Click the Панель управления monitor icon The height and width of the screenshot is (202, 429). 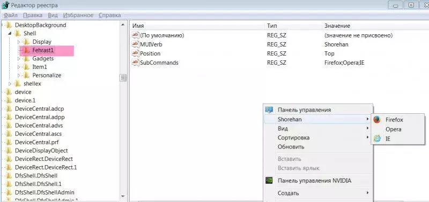(x=269, y=110)
